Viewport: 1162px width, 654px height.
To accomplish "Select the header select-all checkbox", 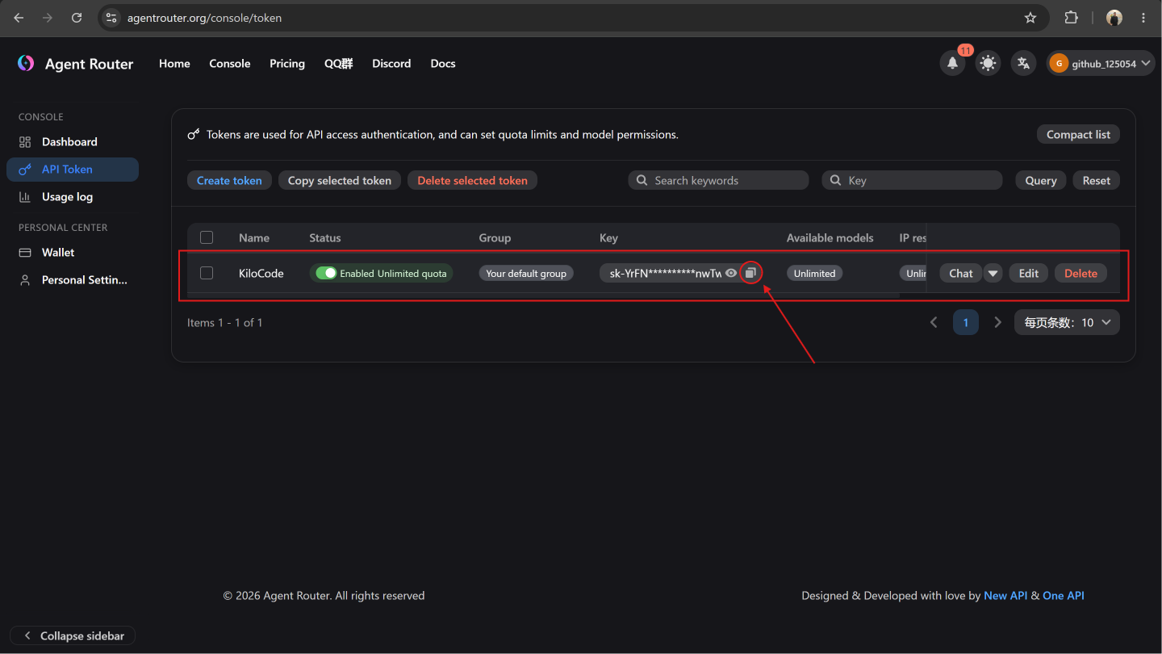I will (x=207, y=237).
